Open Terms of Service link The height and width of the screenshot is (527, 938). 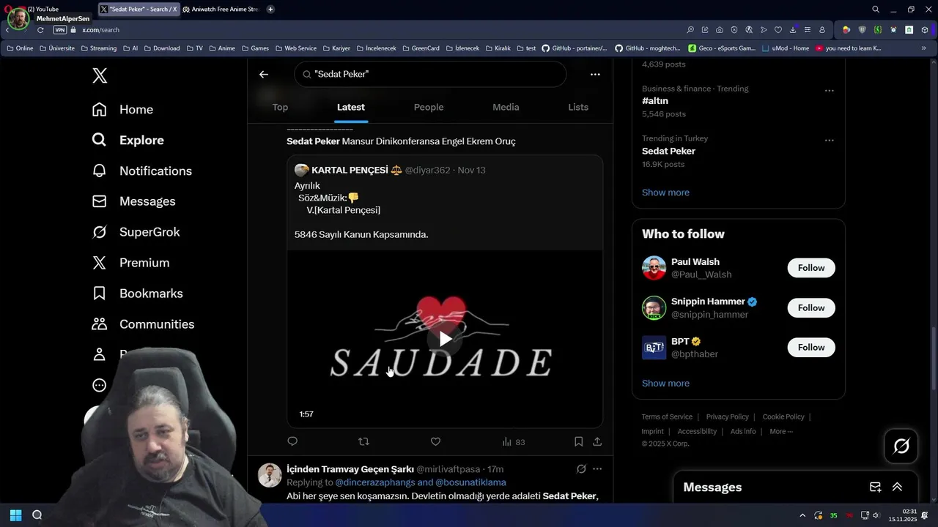[667, 416]
